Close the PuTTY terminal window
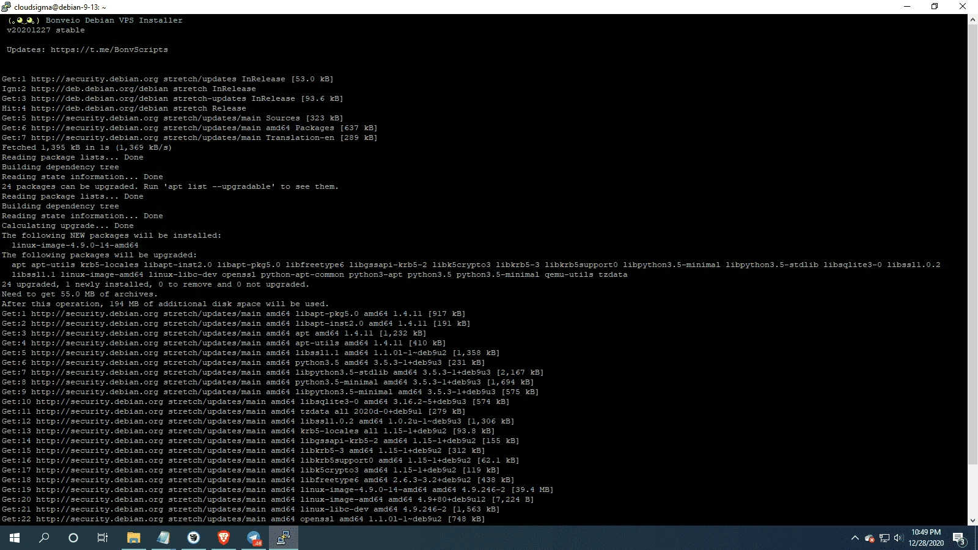The image size is (978, 550). pos(963,7)
